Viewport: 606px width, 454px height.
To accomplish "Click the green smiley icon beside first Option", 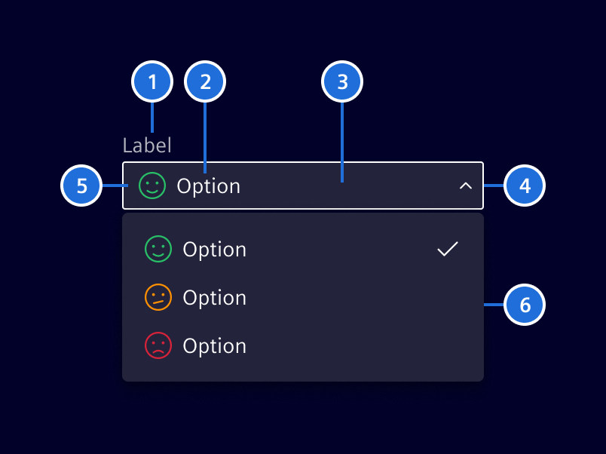I will point(158,249).
